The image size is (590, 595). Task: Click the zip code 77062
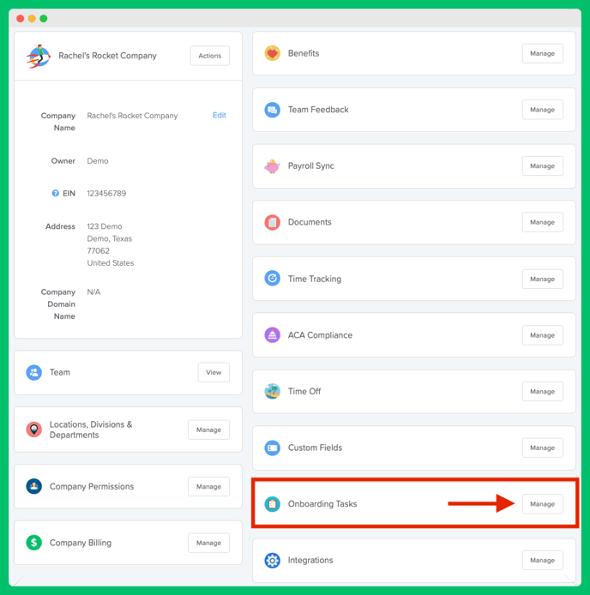(x=98, y=251)
